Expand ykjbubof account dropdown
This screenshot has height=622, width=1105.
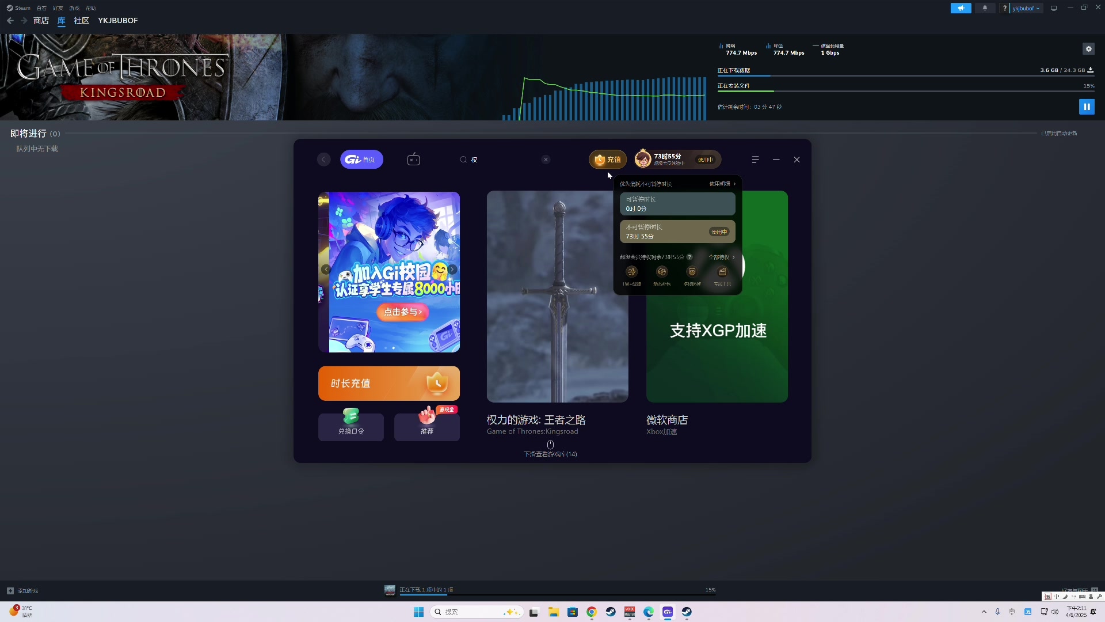(1026, 8)
